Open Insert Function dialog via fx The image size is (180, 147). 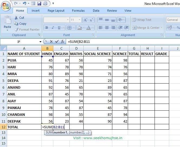click(63, 41)
